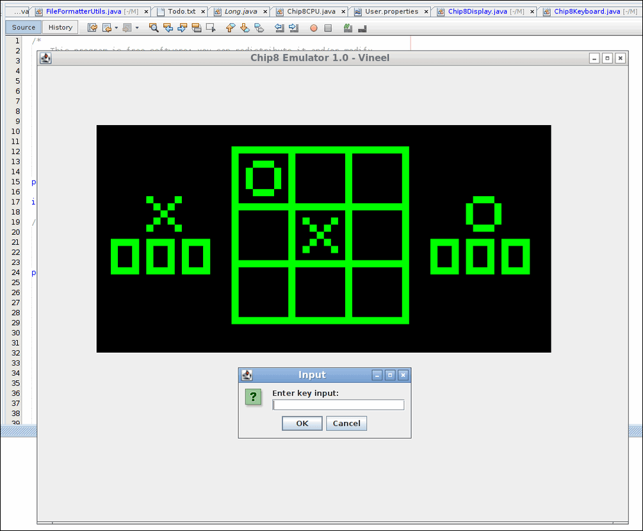This screenshot has width=643, height=531.
Task: Jump to the last edit location
Action: click(x=92, y=28)
